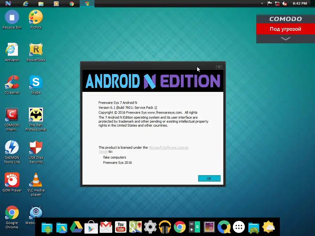
Task: Open Gallery photo icon in dock
Action: coord(209,227)
